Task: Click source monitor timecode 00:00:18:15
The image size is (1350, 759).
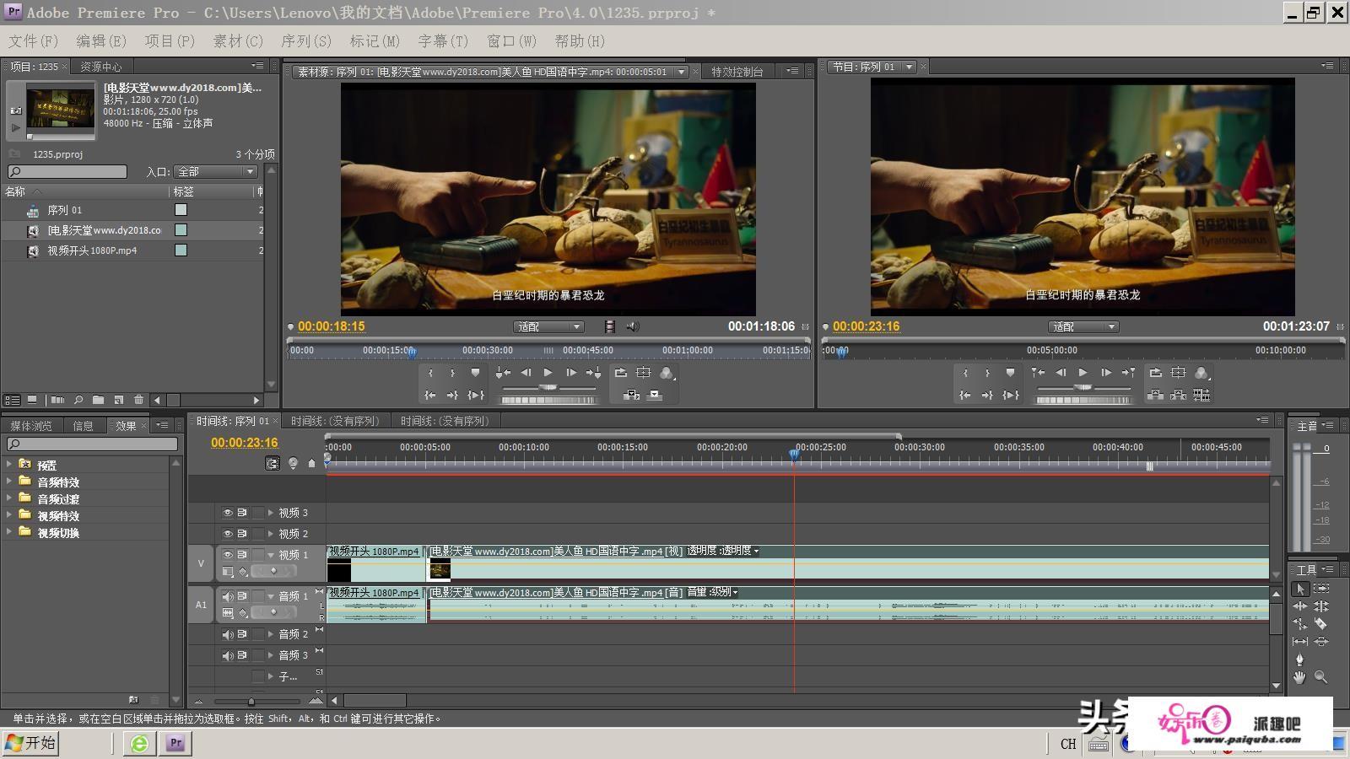Action: (332, 326)
